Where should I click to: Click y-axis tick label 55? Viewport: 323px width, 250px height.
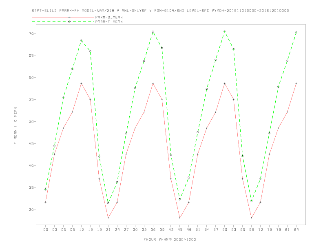(31, 100)
